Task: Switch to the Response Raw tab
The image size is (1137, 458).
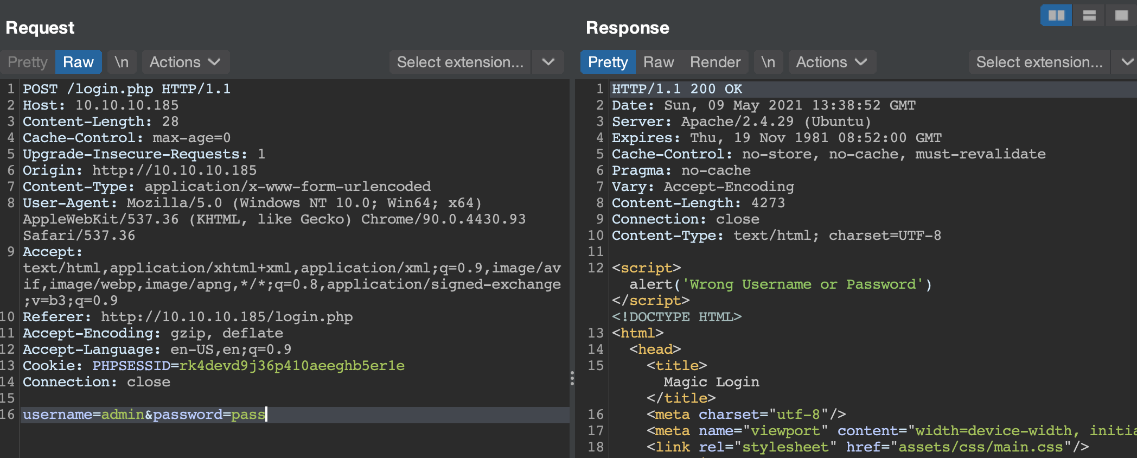Action: pyautogui.click(x=659, y=62)
